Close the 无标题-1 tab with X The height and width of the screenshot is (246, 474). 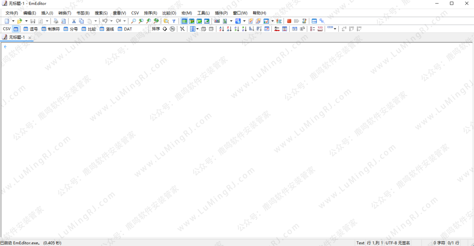pyautogui.click(x=30, y=38)
